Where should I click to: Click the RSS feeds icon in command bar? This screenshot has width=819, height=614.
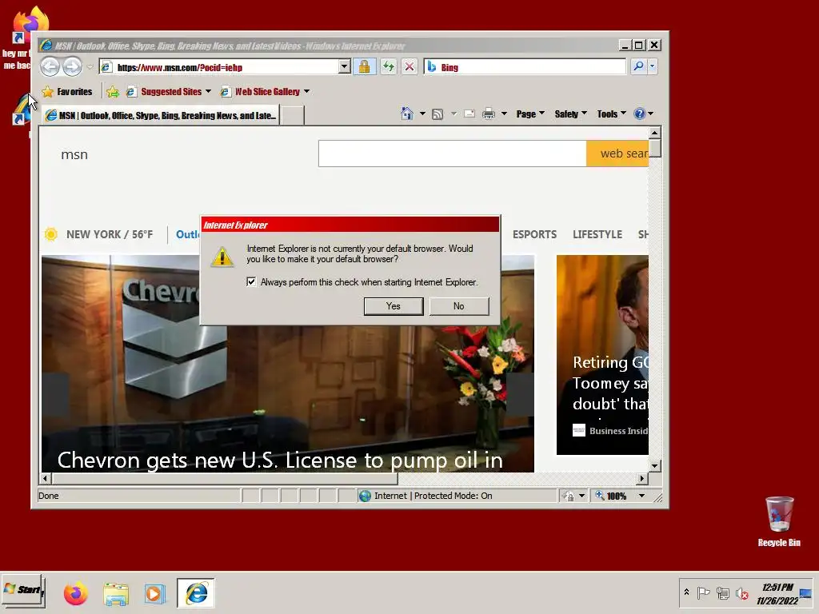(437, 114)
